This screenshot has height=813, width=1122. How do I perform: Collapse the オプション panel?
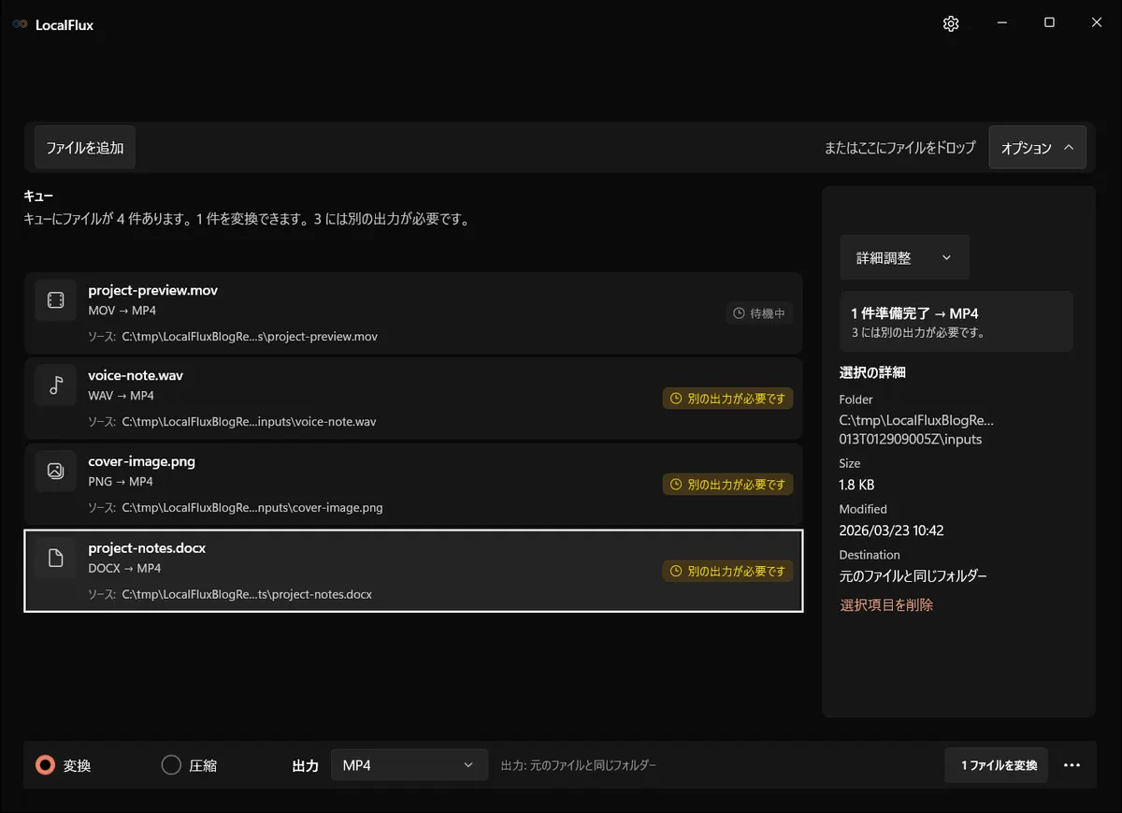click(1037, 148)
